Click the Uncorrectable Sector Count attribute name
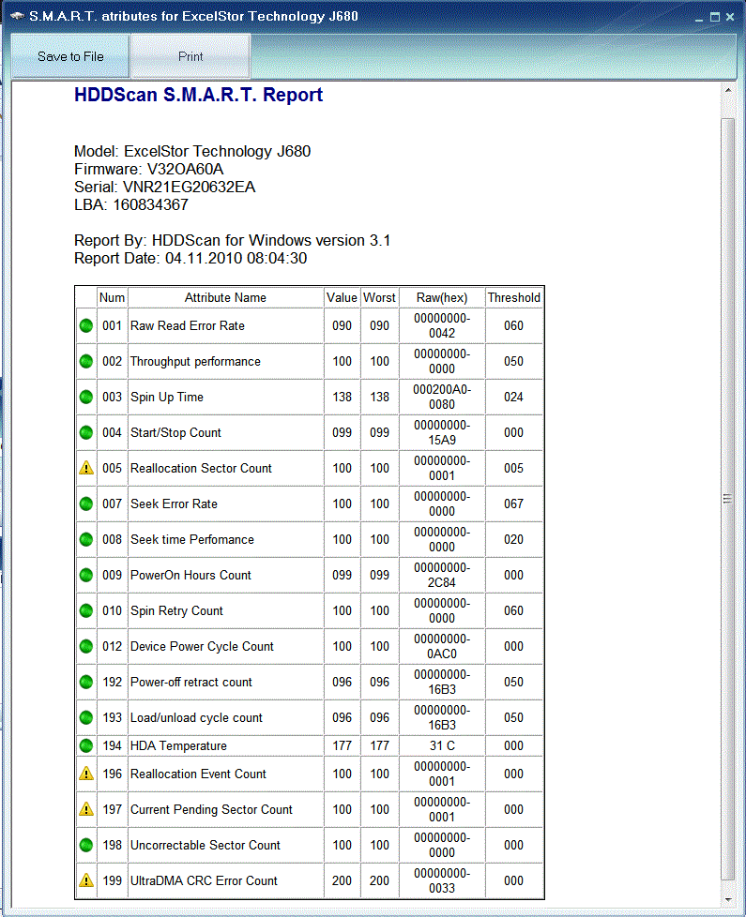Viewport: 746px width, 917px height. point(206,846)
